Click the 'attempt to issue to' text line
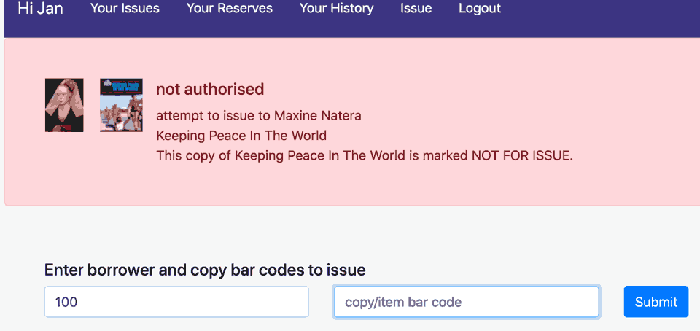This screenshot has width=700, height=331. tap(214, 116)
